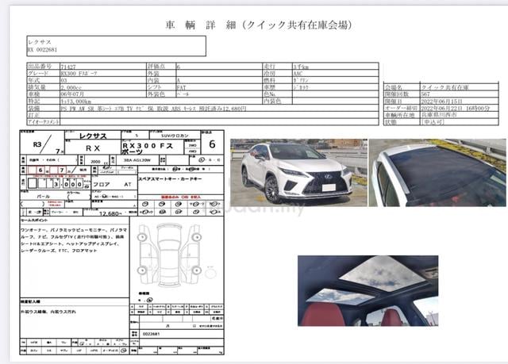The width and height of the screenshot is (508, 364).
Task: Click the chassis number 0022681 near the sheet bottom
Action: (x=152, y=334)
